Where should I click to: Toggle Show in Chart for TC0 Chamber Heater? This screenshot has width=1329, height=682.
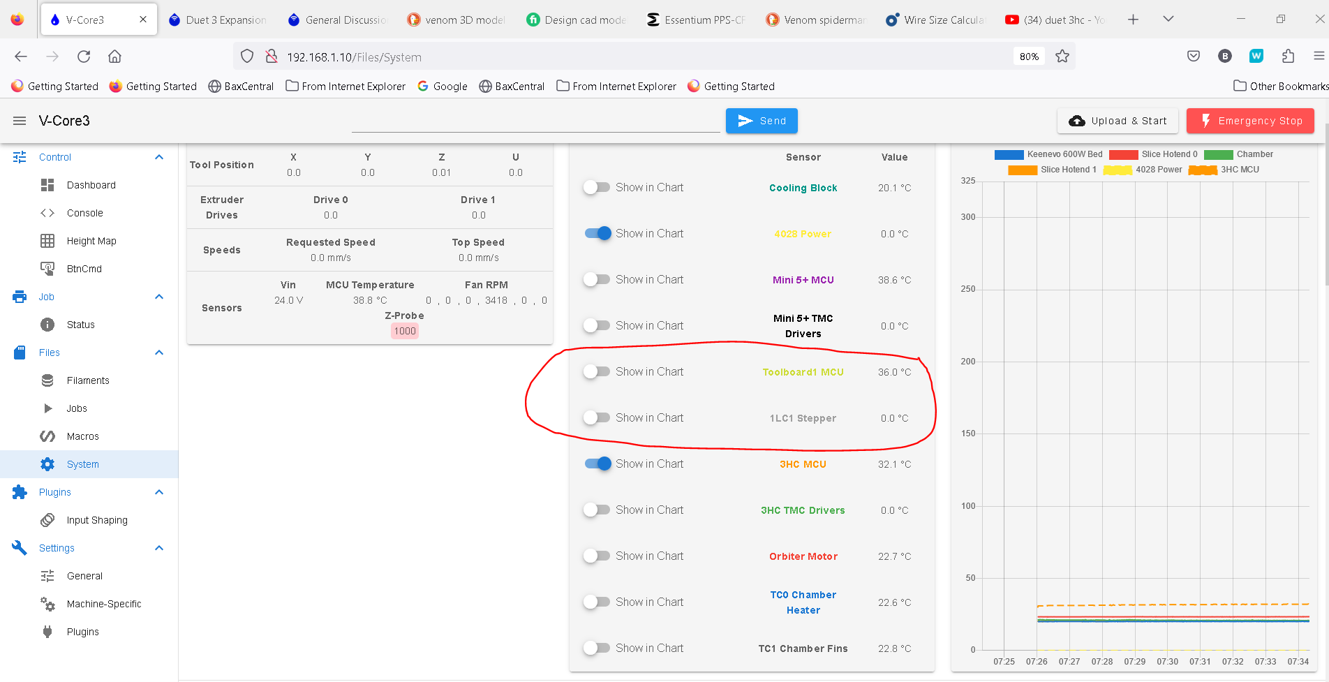597,602
